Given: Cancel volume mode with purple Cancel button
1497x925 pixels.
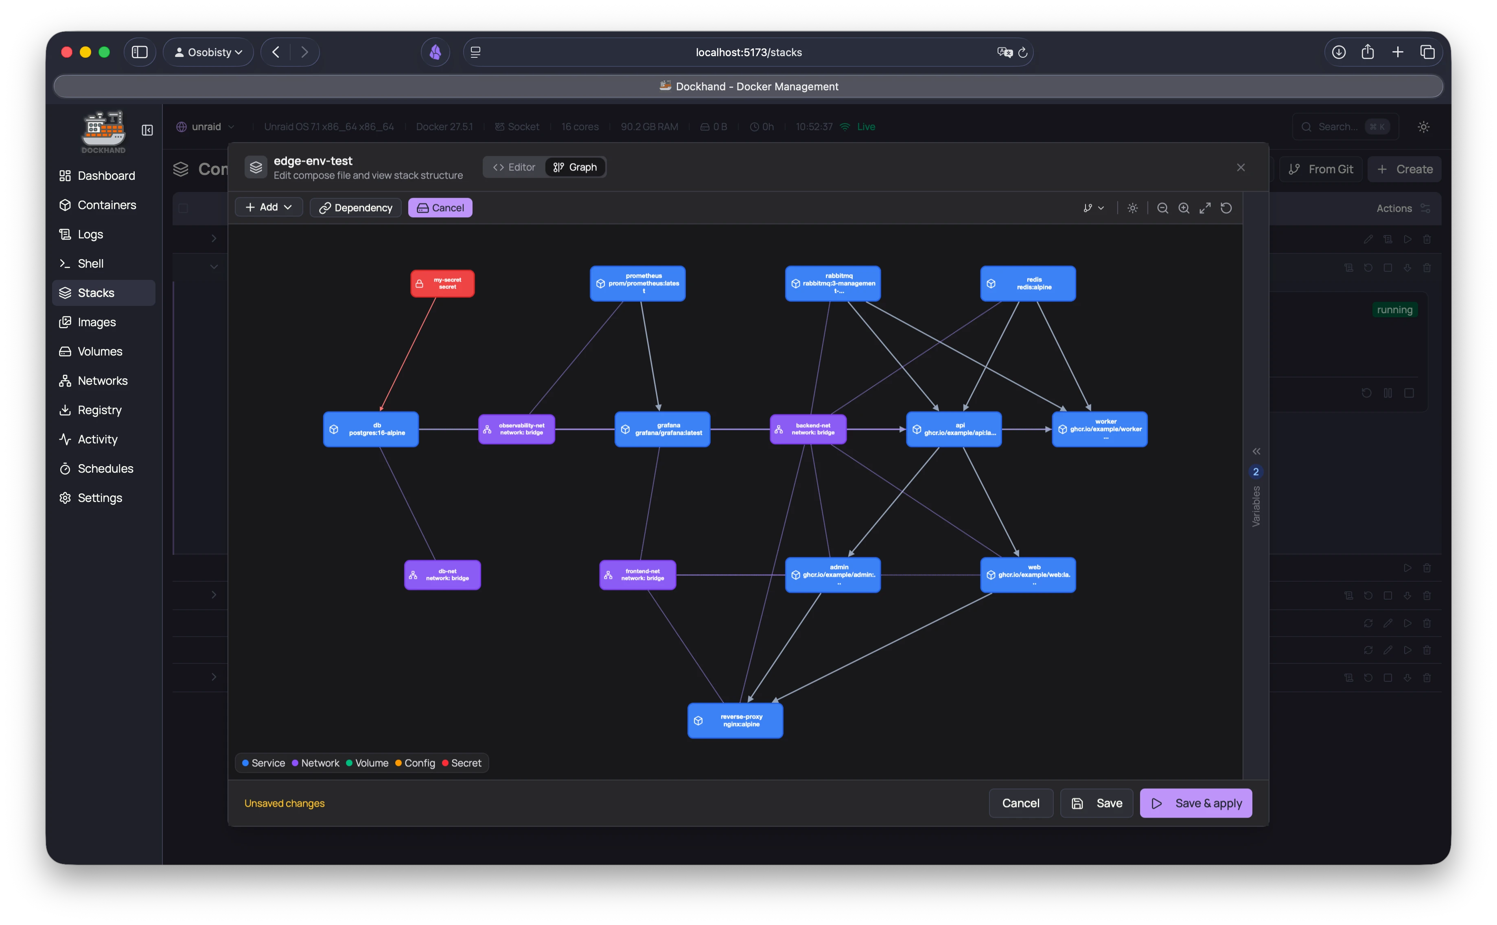Looking at the screenshot, I should 440,208.
